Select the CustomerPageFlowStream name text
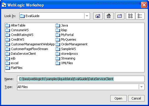The width and height of the screenshot is (149, 106). point(29,49)
